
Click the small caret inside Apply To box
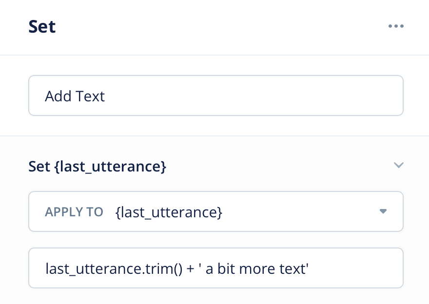pos(383,211)
